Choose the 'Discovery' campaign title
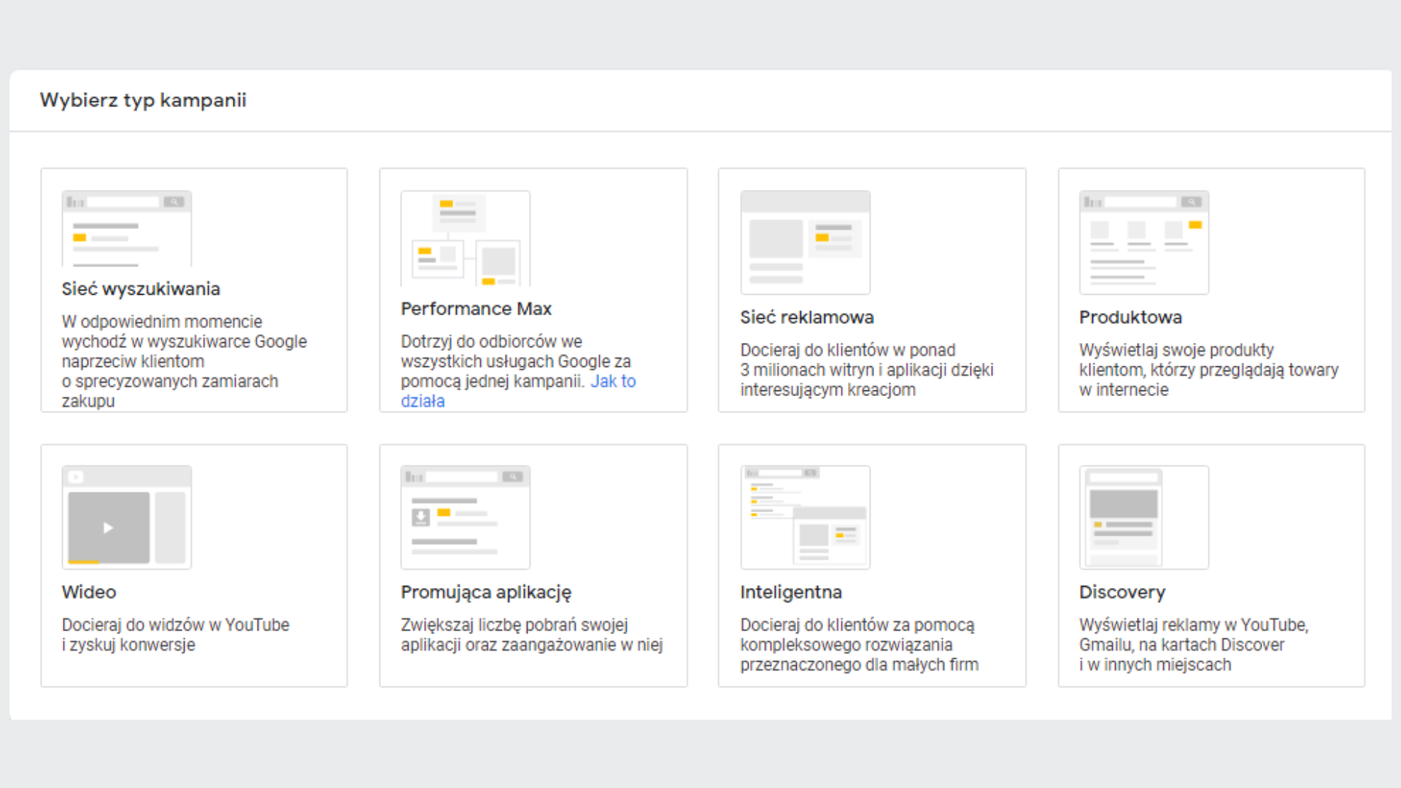Viewport: 1401px width, 788px height. coord(1122,592)
